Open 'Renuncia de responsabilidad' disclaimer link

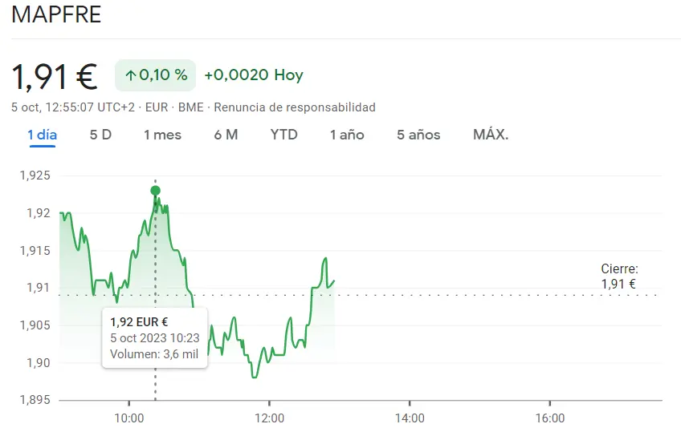point(295,107)
